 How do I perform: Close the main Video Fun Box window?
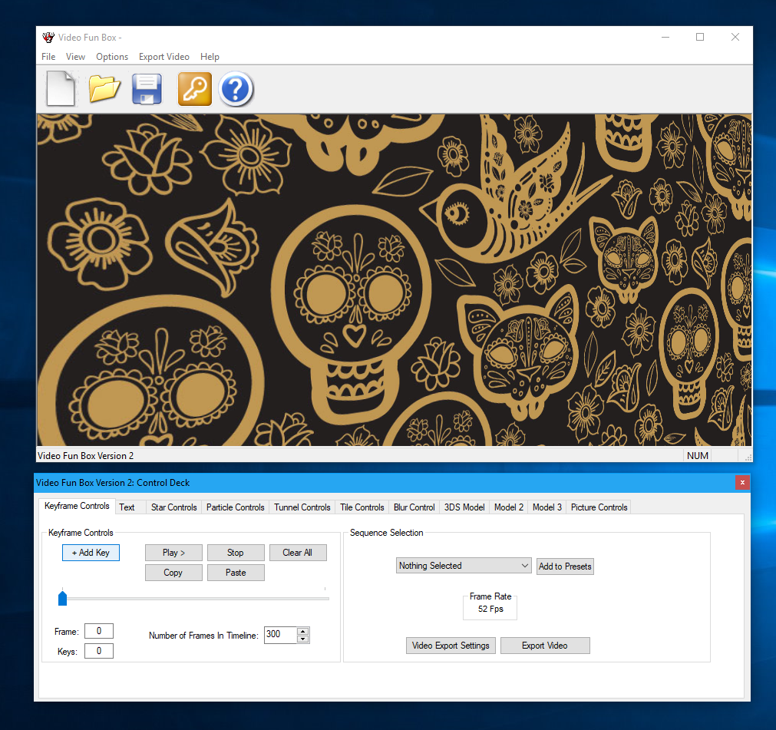[735, 37]
